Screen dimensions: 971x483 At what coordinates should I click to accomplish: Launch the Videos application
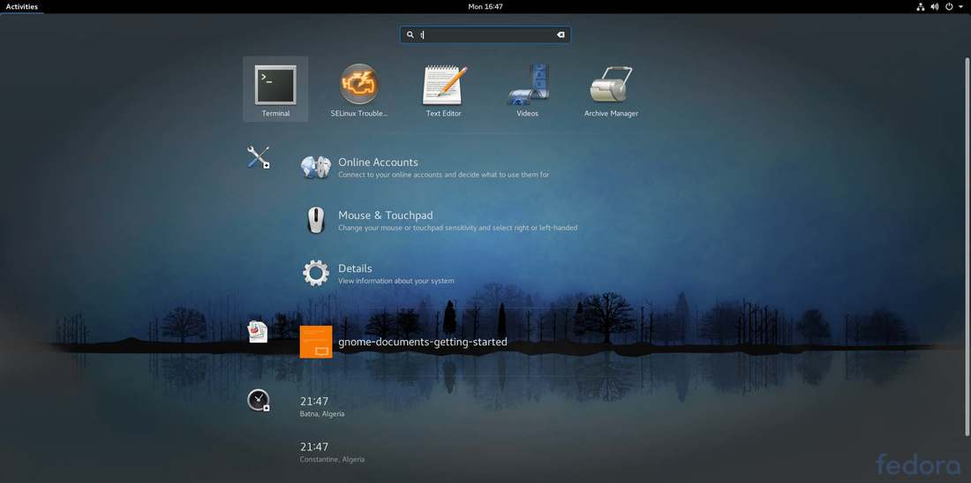[x=528, y=89]
